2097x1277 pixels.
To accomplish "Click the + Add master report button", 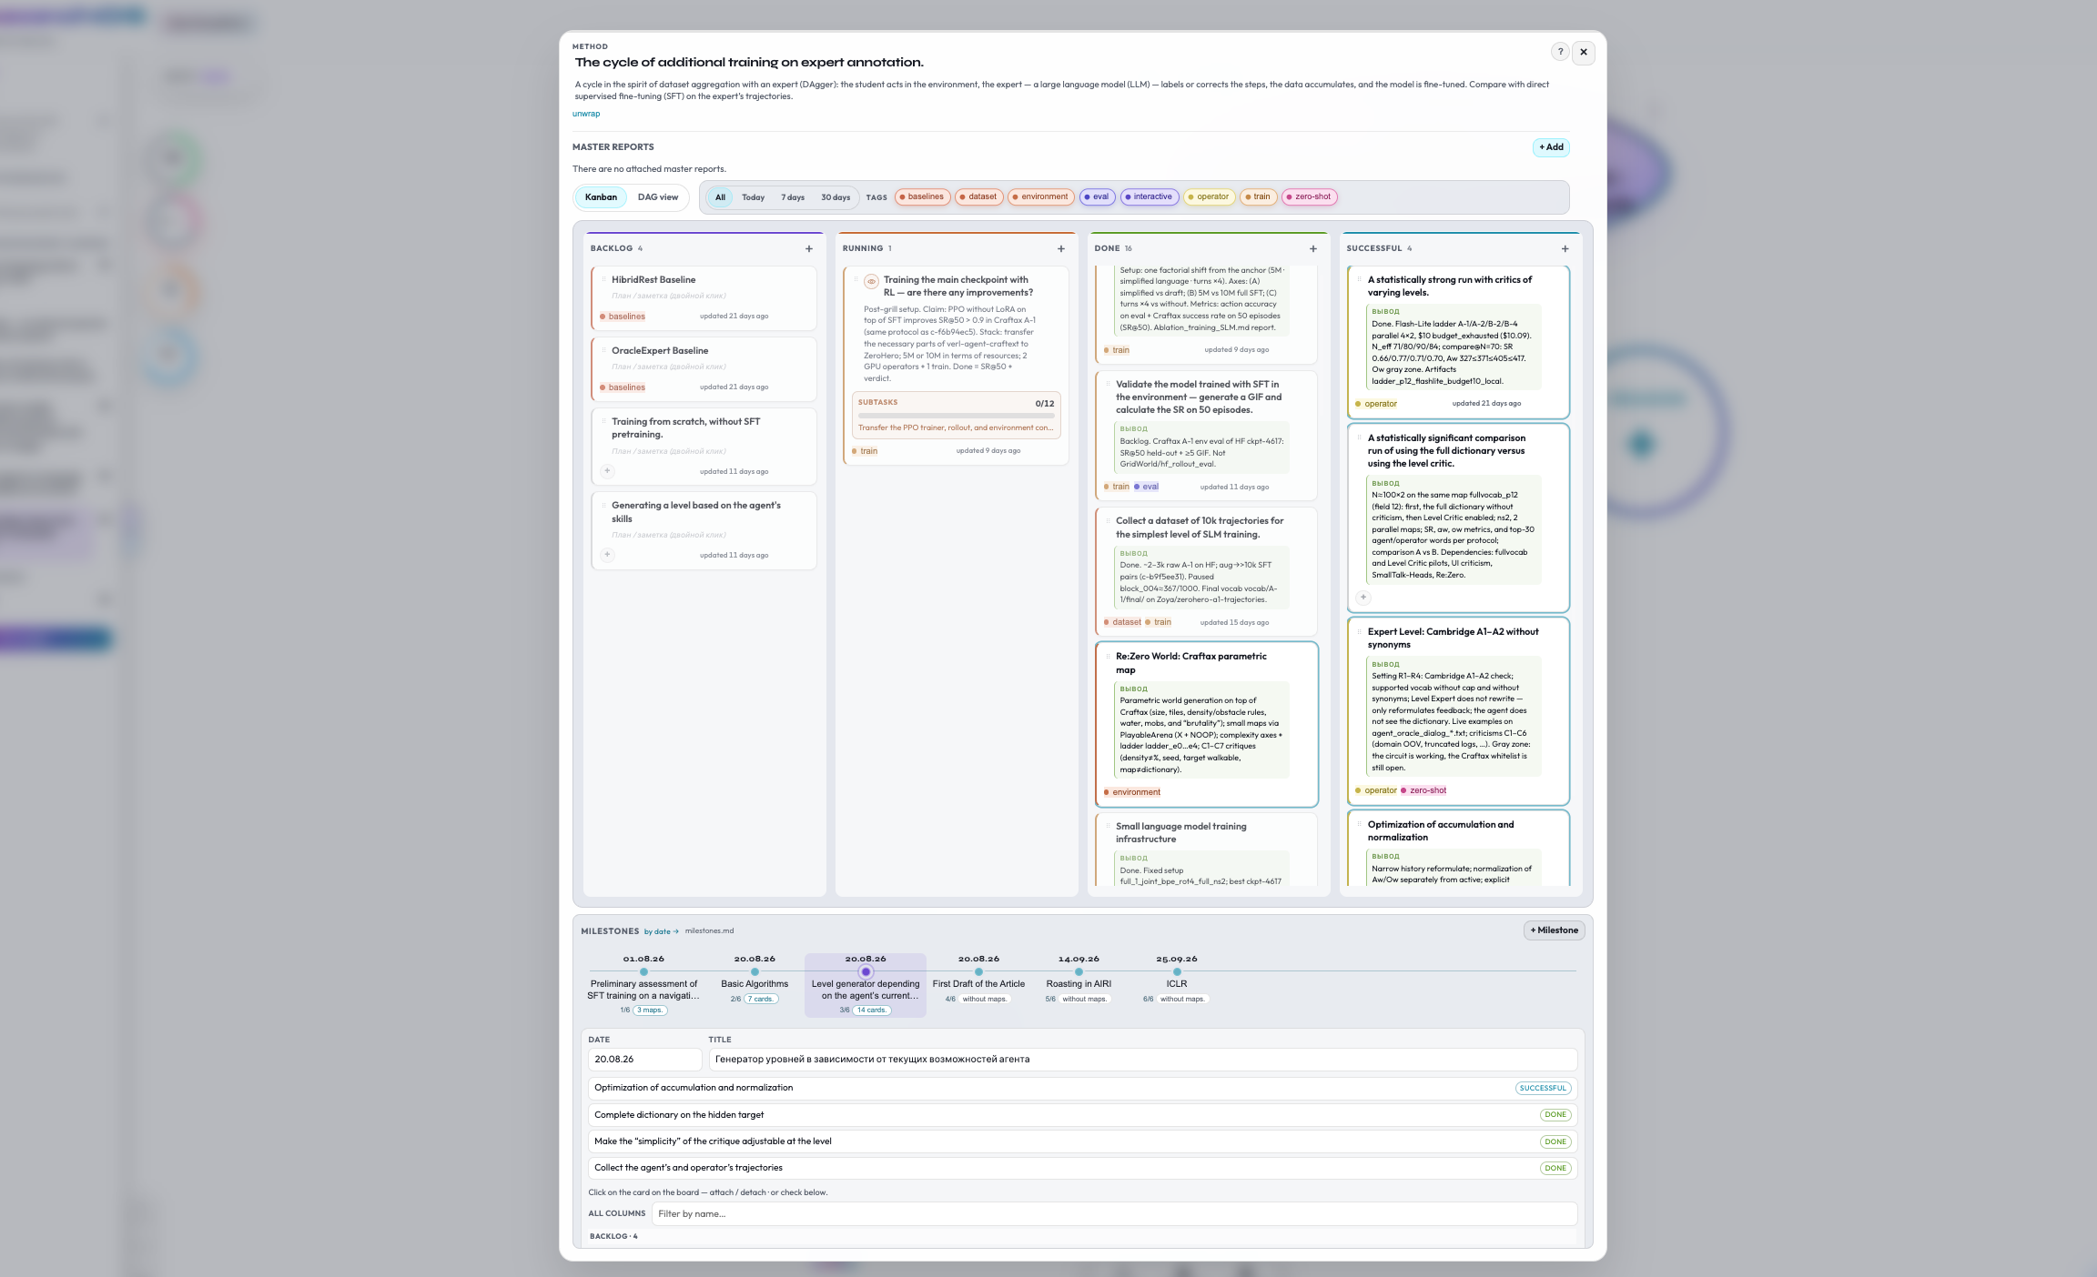I will click(x=1551, y=147).
